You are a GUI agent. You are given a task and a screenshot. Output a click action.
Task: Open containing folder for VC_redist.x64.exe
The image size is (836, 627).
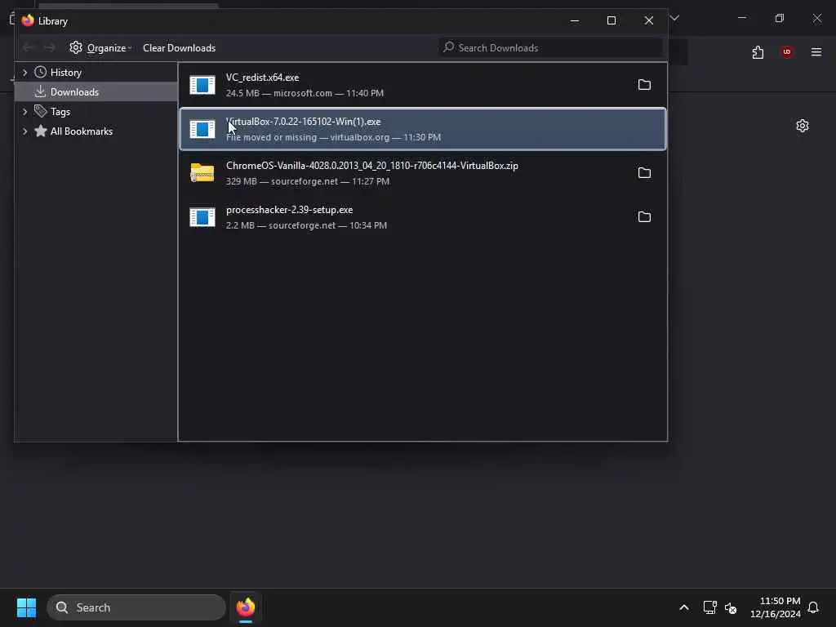pos(644,85)
